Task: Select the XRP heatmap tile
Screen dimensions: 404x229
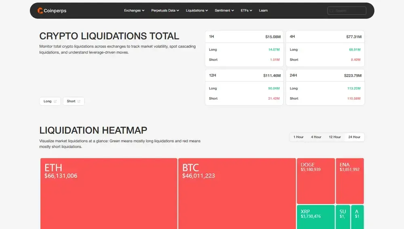Action: [x=316, y=217]
